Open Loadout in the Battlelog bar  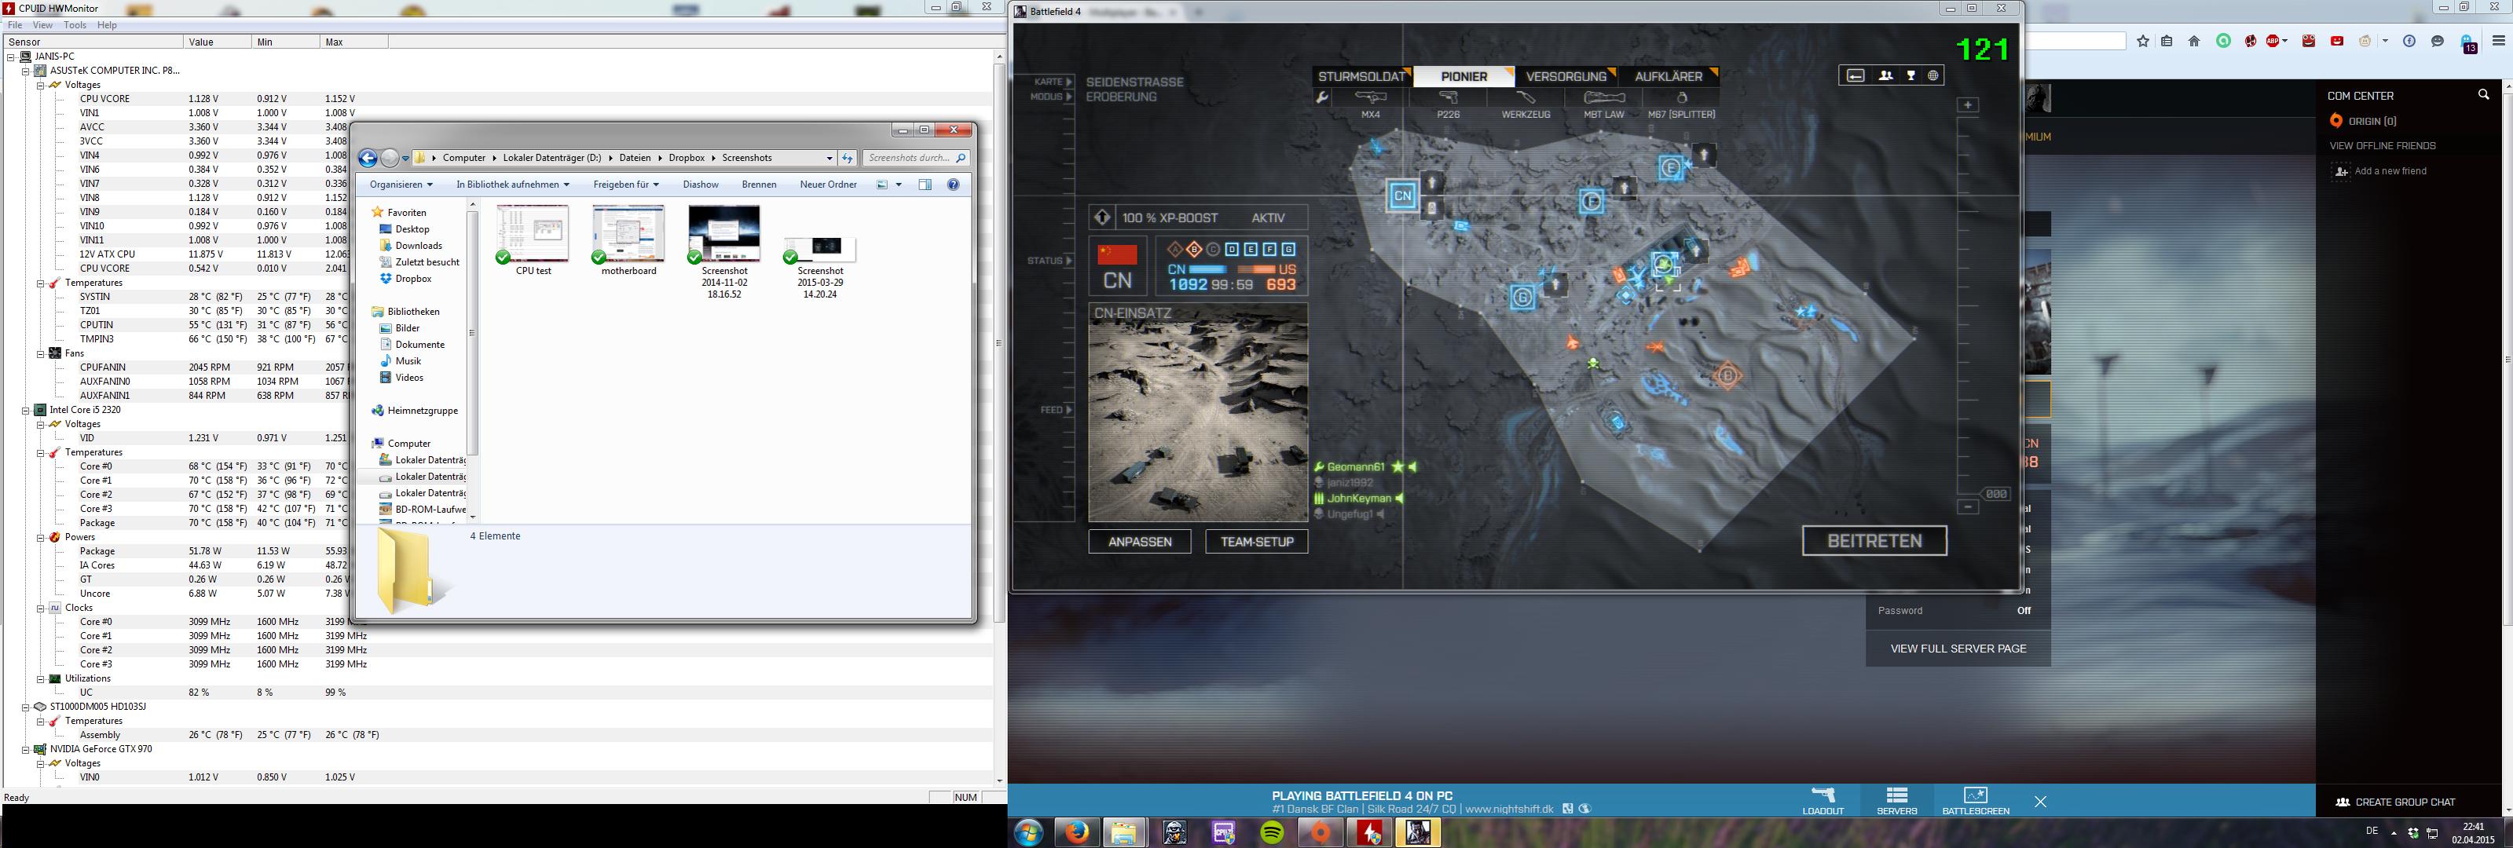1822,799
